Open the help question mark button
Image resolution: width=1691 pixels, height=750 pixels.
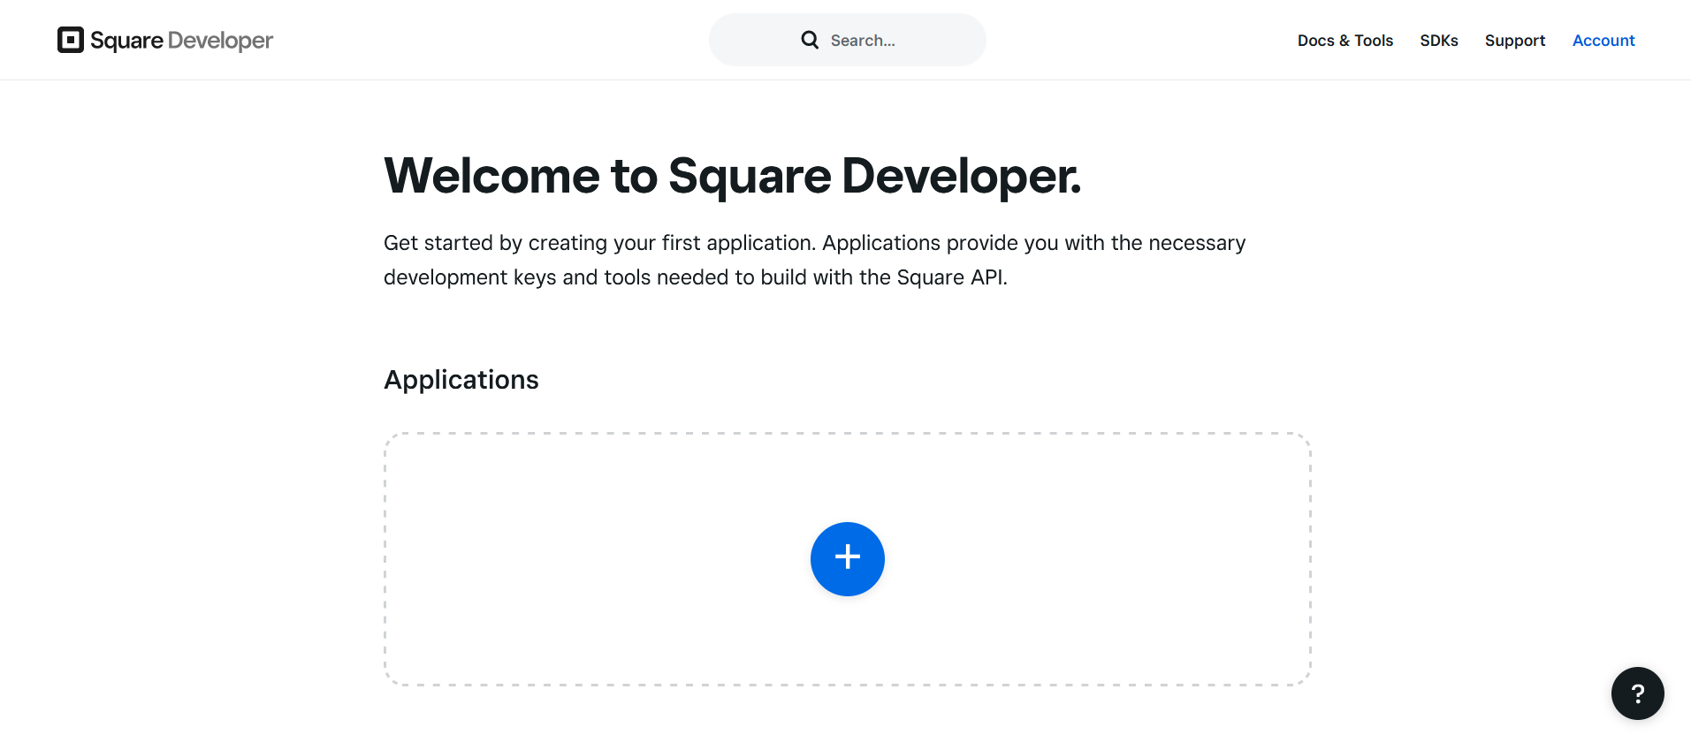pyautogui.click(x=1637, y=693)
